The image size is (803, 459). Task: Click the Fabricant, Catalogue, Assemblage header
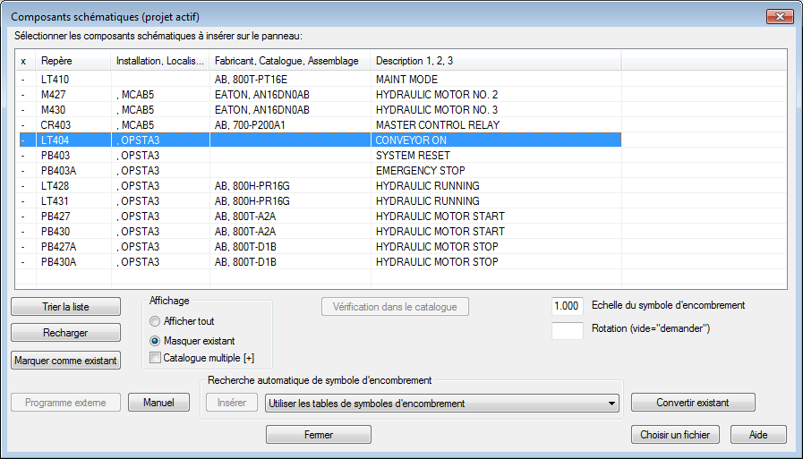(x=290, y=61)
